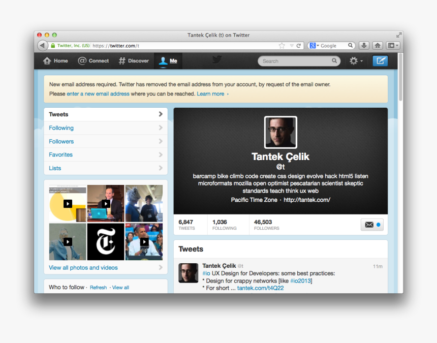Click the fullscreen arrows in title bar
Viewport: 437px width, 343px height.
pyautogui.click(x=399, y=35)
